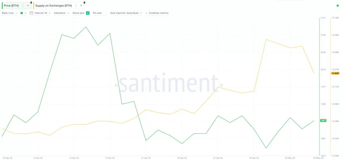Open Price (ETH) three-dot options menu
Viewport: 343px width, 161px height.
pyautogui.click(x=23, y=6)
